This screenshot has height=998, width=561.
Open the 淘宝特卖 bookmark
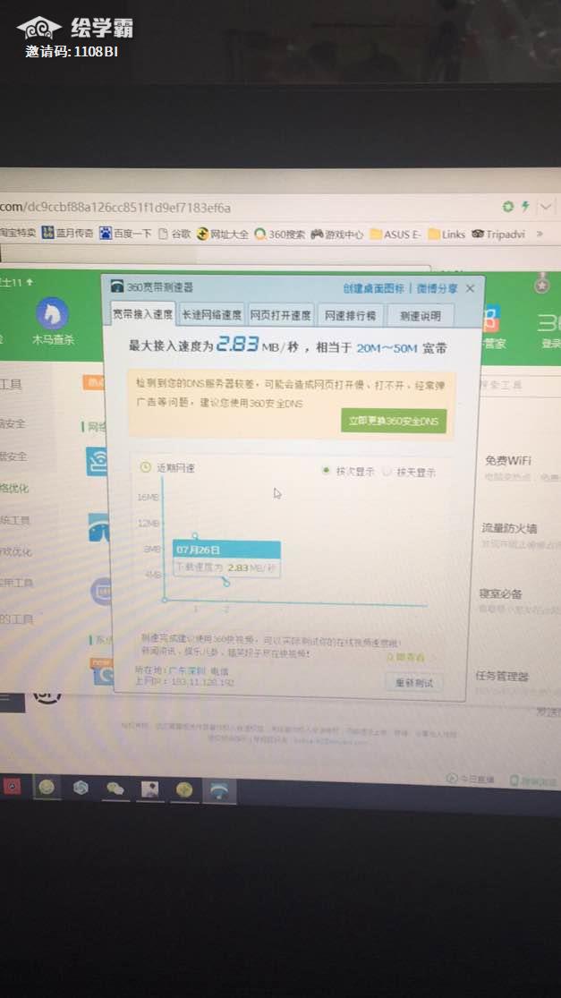[17, 233]
